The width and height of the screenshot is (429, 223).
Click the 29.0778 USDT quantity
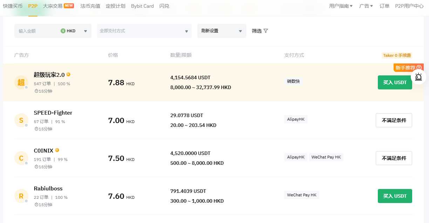click(x=187, y=115)
